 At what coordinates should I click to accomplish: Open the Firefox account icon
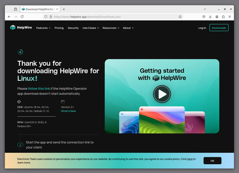point(217,17)
